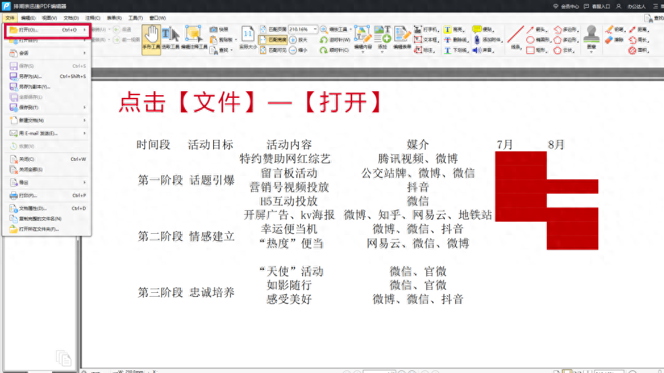The image size is (664, 373).
Task: Toggle Fit Page (匹配页面) view
Action: tap(273, 29)
